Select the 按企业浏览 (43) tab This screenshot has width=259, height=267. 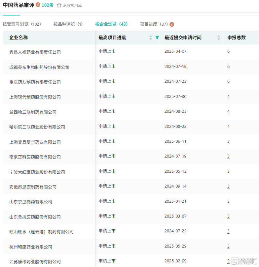111,24
